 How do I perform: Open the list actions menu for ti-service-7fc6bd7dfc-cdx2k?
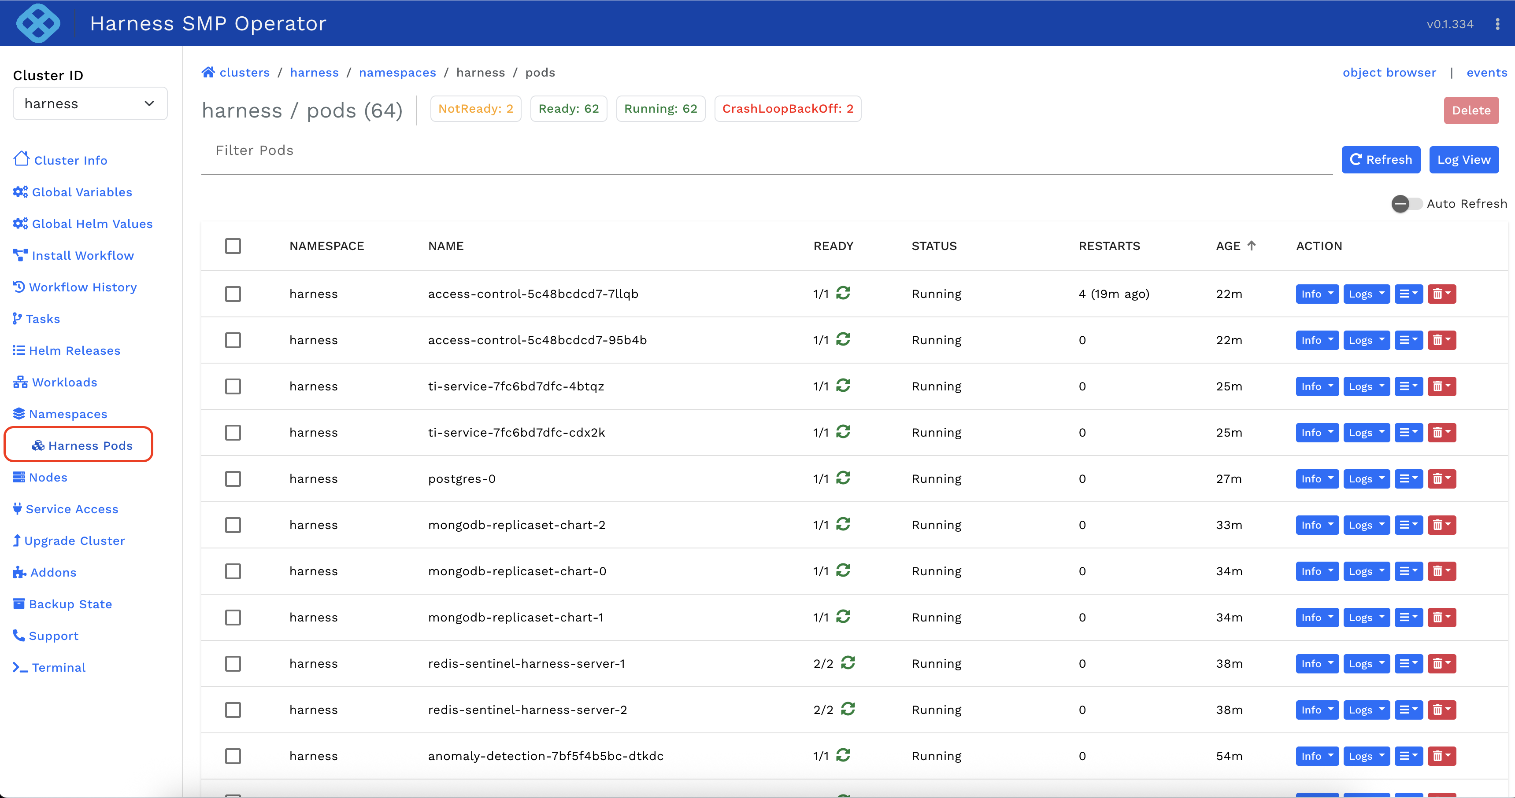click(1408, 433)
